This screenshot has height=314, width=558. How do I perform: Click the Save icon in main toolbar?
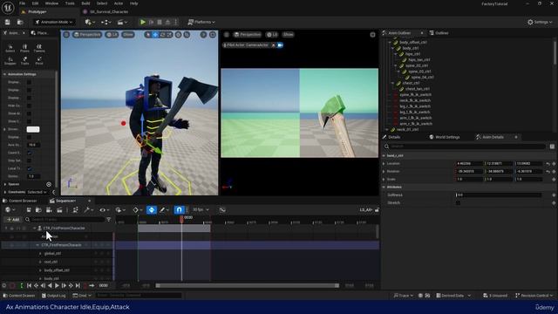[x=8, y=22]
